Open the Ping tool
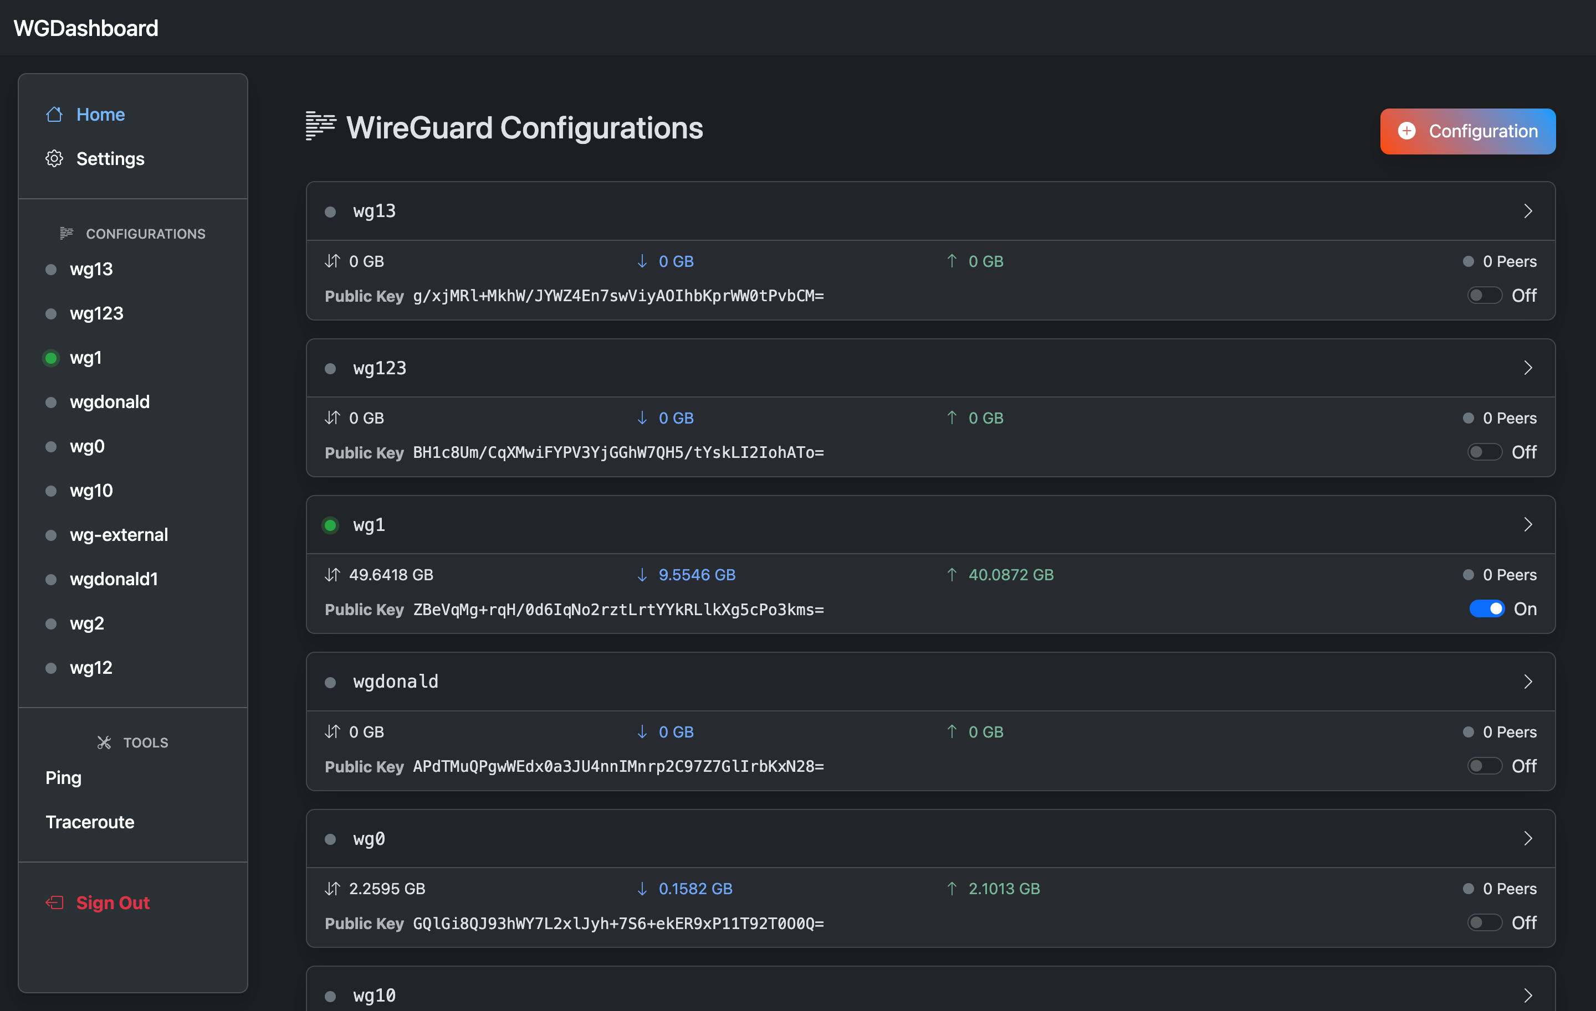 (132, 778)
